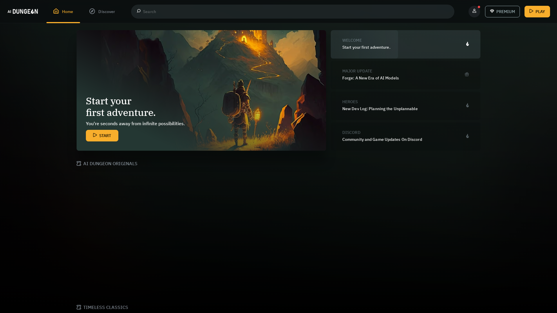This screenshot has width=557, height=313.
Task: Click START to begin first adventure
Action: click(102, 136)
